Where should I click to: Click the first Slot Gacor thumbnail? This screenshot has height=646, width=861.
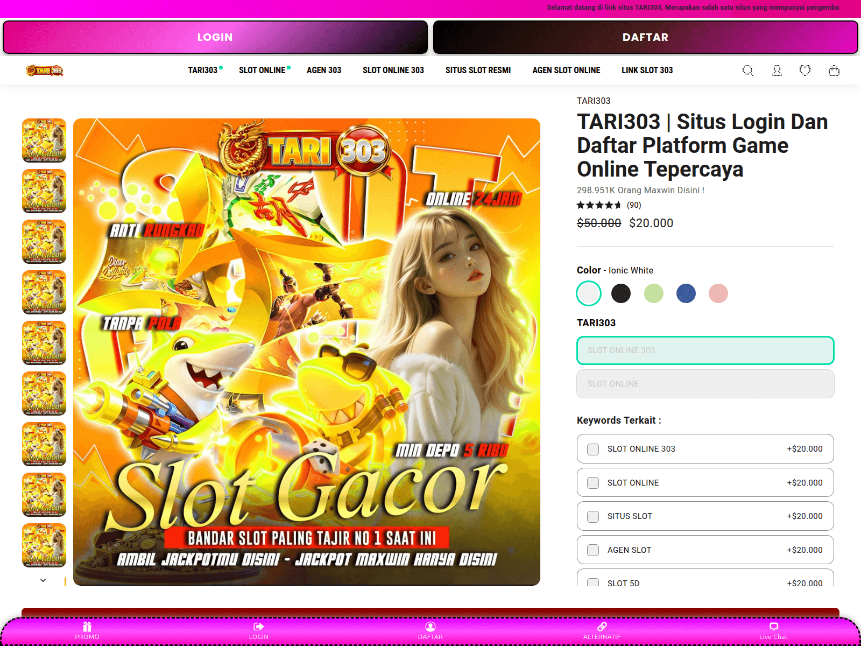click(44, 142)
